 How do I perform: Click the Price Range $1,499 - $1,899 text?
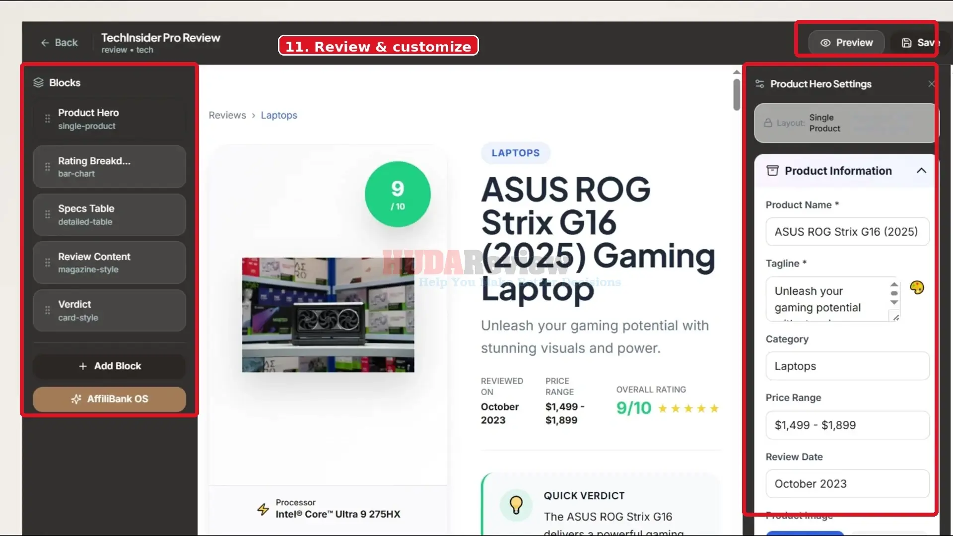pyautogui.click(x=564, y=413)
